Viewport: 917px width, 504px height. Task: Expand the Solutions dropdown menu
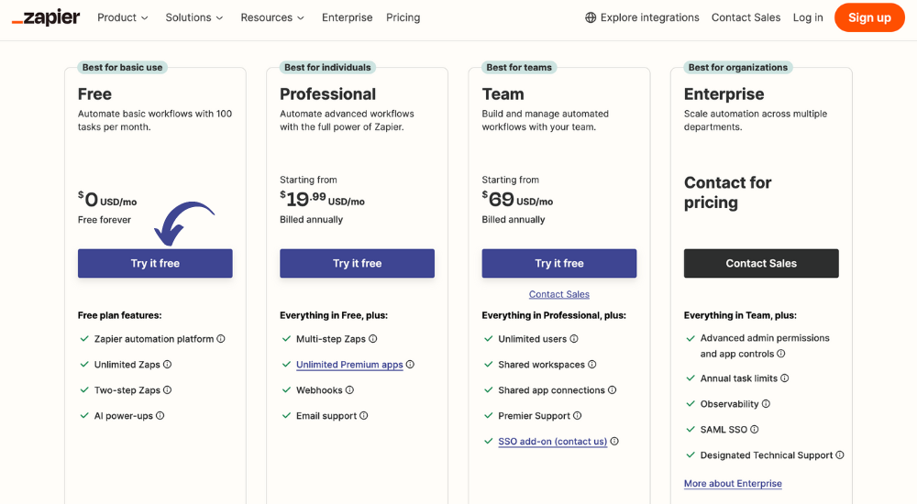194,17
